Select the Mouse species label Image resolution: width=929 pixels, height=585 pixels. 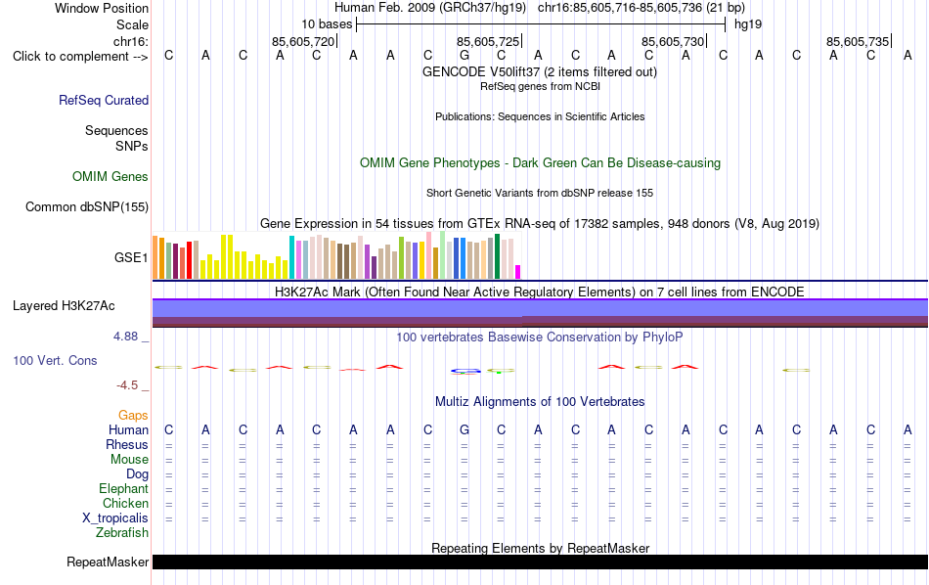click(x=129, y=460)
